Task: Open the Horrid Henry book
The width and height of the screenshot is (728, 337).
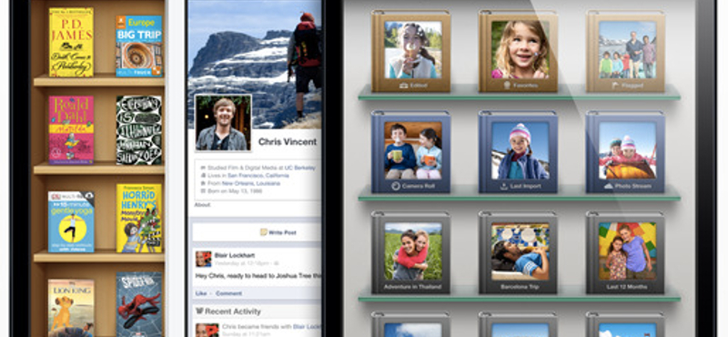Action: tap(139, 218)
